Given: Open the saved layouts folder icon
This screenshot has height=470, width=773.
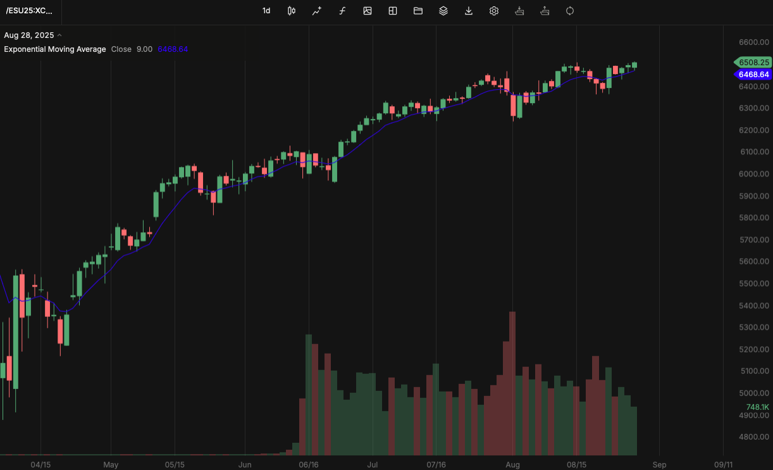Looking at the screenshot, I should coord(417,11).
